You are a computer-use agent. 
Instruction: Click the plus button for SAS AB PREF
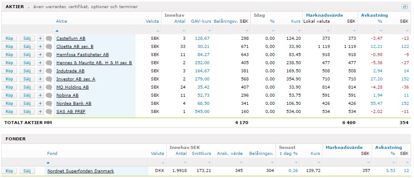click(40, 112)
